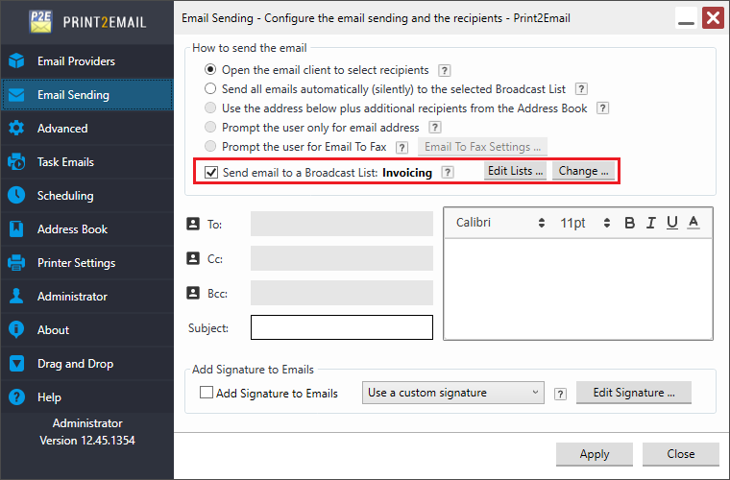
Task: Click the Edit Lists button
Action: click(516, 171)
